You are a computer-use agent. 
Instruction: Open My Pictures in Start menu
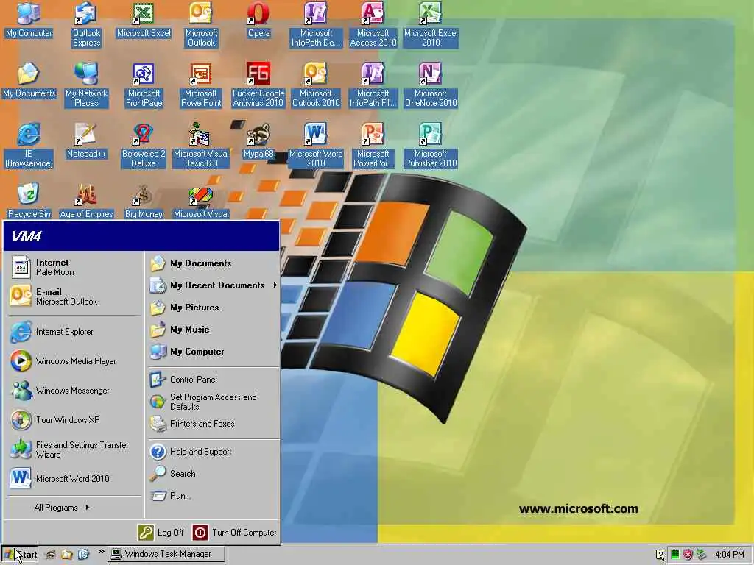tap(214, 308)
